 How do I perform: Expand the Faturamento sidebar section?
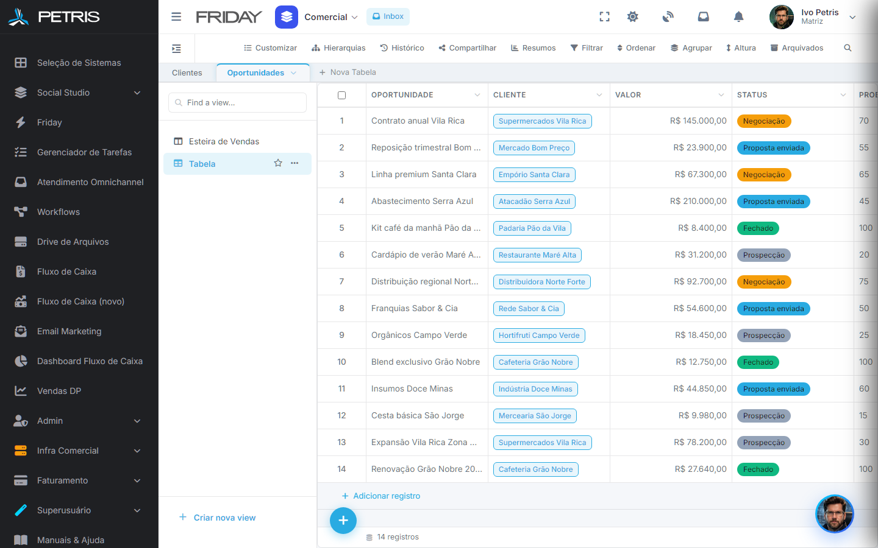point(137,480)
